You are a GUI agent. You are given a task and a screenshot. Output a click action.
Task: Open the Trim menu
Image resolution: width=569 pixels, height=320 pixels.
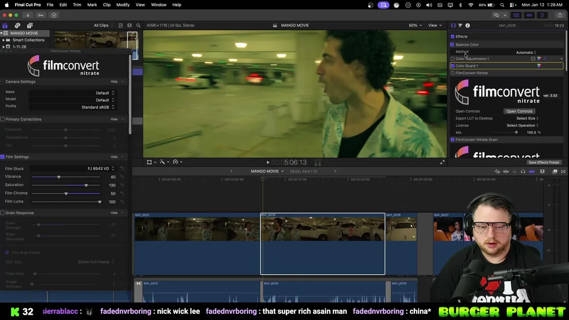click(77, 4)
